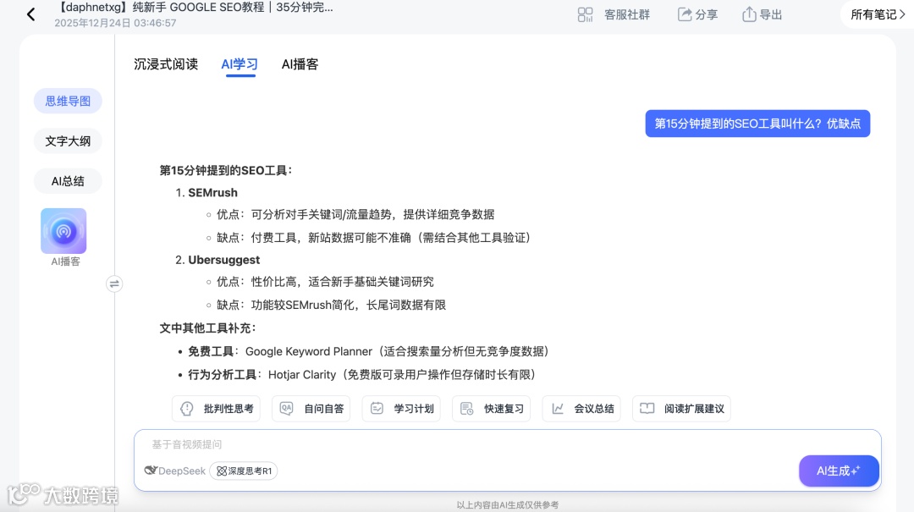Launch the AI播客 podcast icon in sidebar
The width and height of the screenshot is (914, 512).
coord(63,231)
